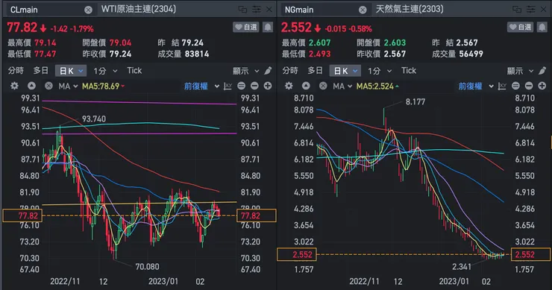Open 1分 interval dropdown on WTI chart

tap(105, 71)
